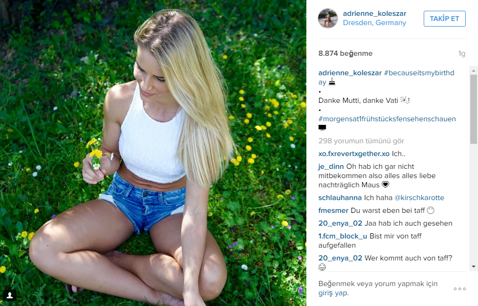Open hashtag #becauseitsmybirthday
Viewport: 478px width, 306px height.
(386, 77)
